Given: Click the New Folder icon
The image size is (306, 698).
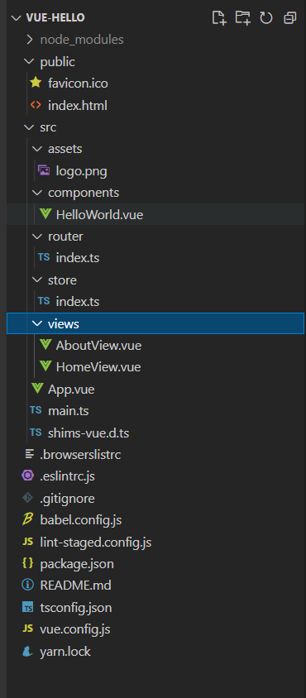Looking at the screenshot, I should tap(243, 18).
